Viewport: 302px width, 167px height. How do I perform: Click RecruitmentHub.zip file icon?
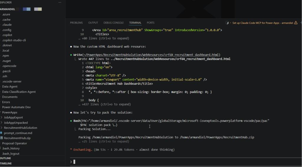click(x=1, y=138)
